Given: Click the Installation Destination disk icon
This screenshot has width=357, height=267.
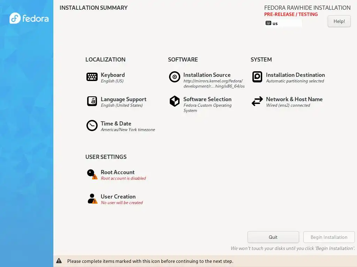Looking at the screenshot, I should coord(257,77).
